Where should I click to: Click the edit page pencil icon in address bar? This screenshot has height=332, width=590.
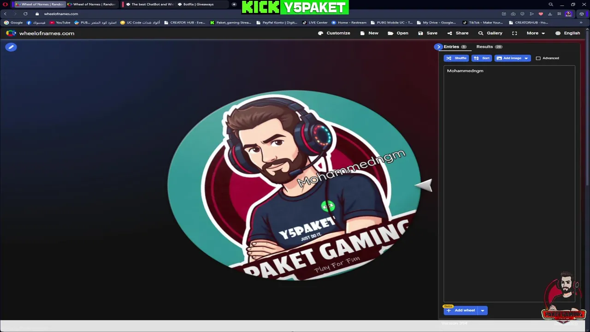coord(504,14)
